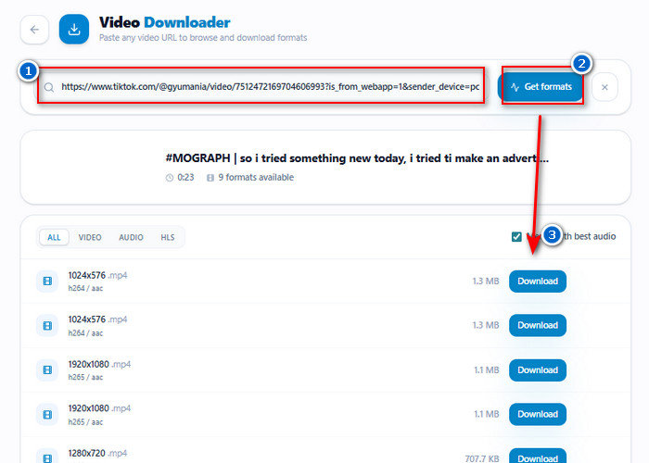
Task: Switch to the ALL formats tab
Action: 54,237
